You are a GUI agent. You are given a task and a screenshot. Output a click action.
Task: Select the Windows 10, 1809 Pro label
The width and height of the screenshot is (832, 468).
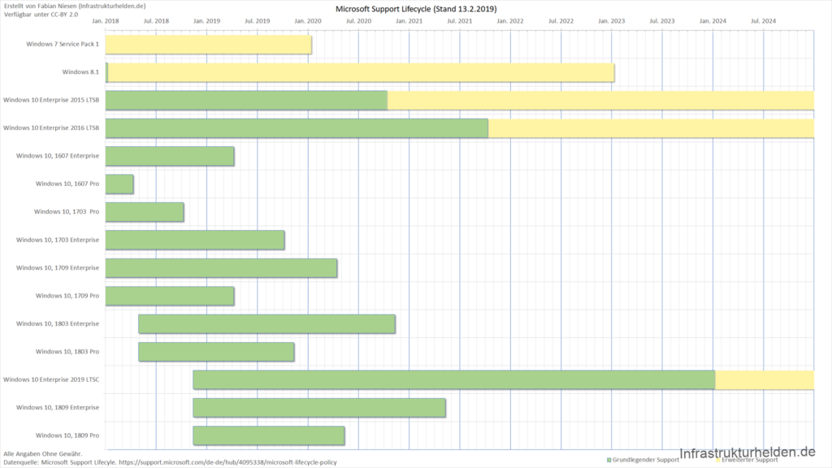67,435
